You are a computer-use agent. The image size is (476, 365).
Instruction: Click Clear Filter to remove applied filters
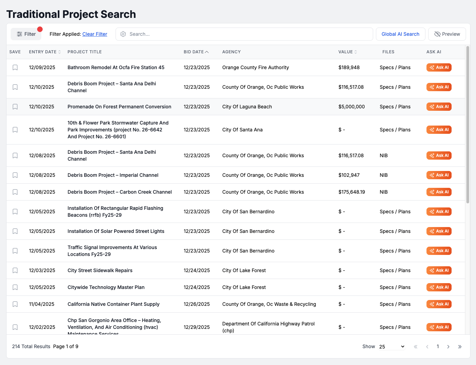click(x=95, y=34)
